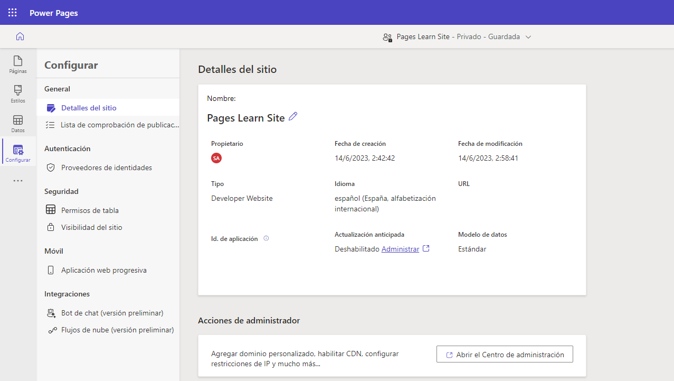Select the Configurar workspace
This screenshot has height=381, width=674.
[18, 153]
